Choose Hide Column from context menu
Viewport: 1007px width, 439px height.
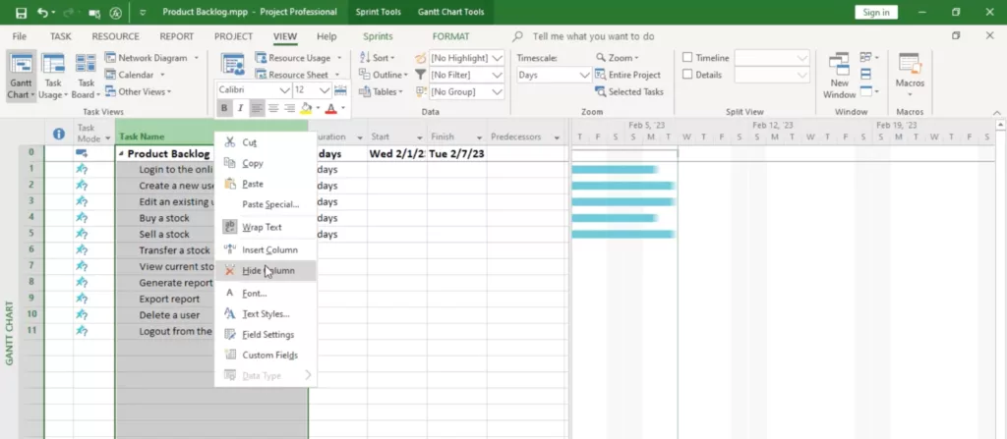(266, 270)
